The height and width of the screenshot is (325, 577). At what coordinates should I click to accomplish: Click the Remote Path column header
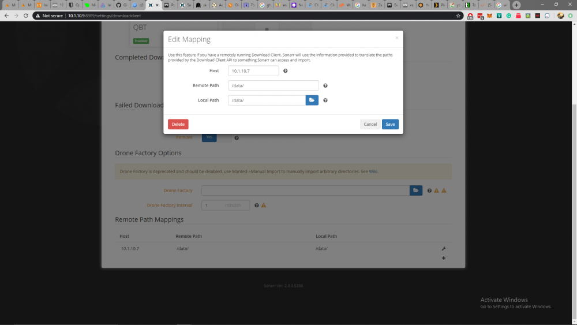[x=189, y=236]
